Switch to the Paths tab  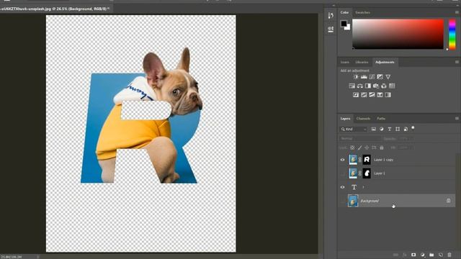coord(381,119)
